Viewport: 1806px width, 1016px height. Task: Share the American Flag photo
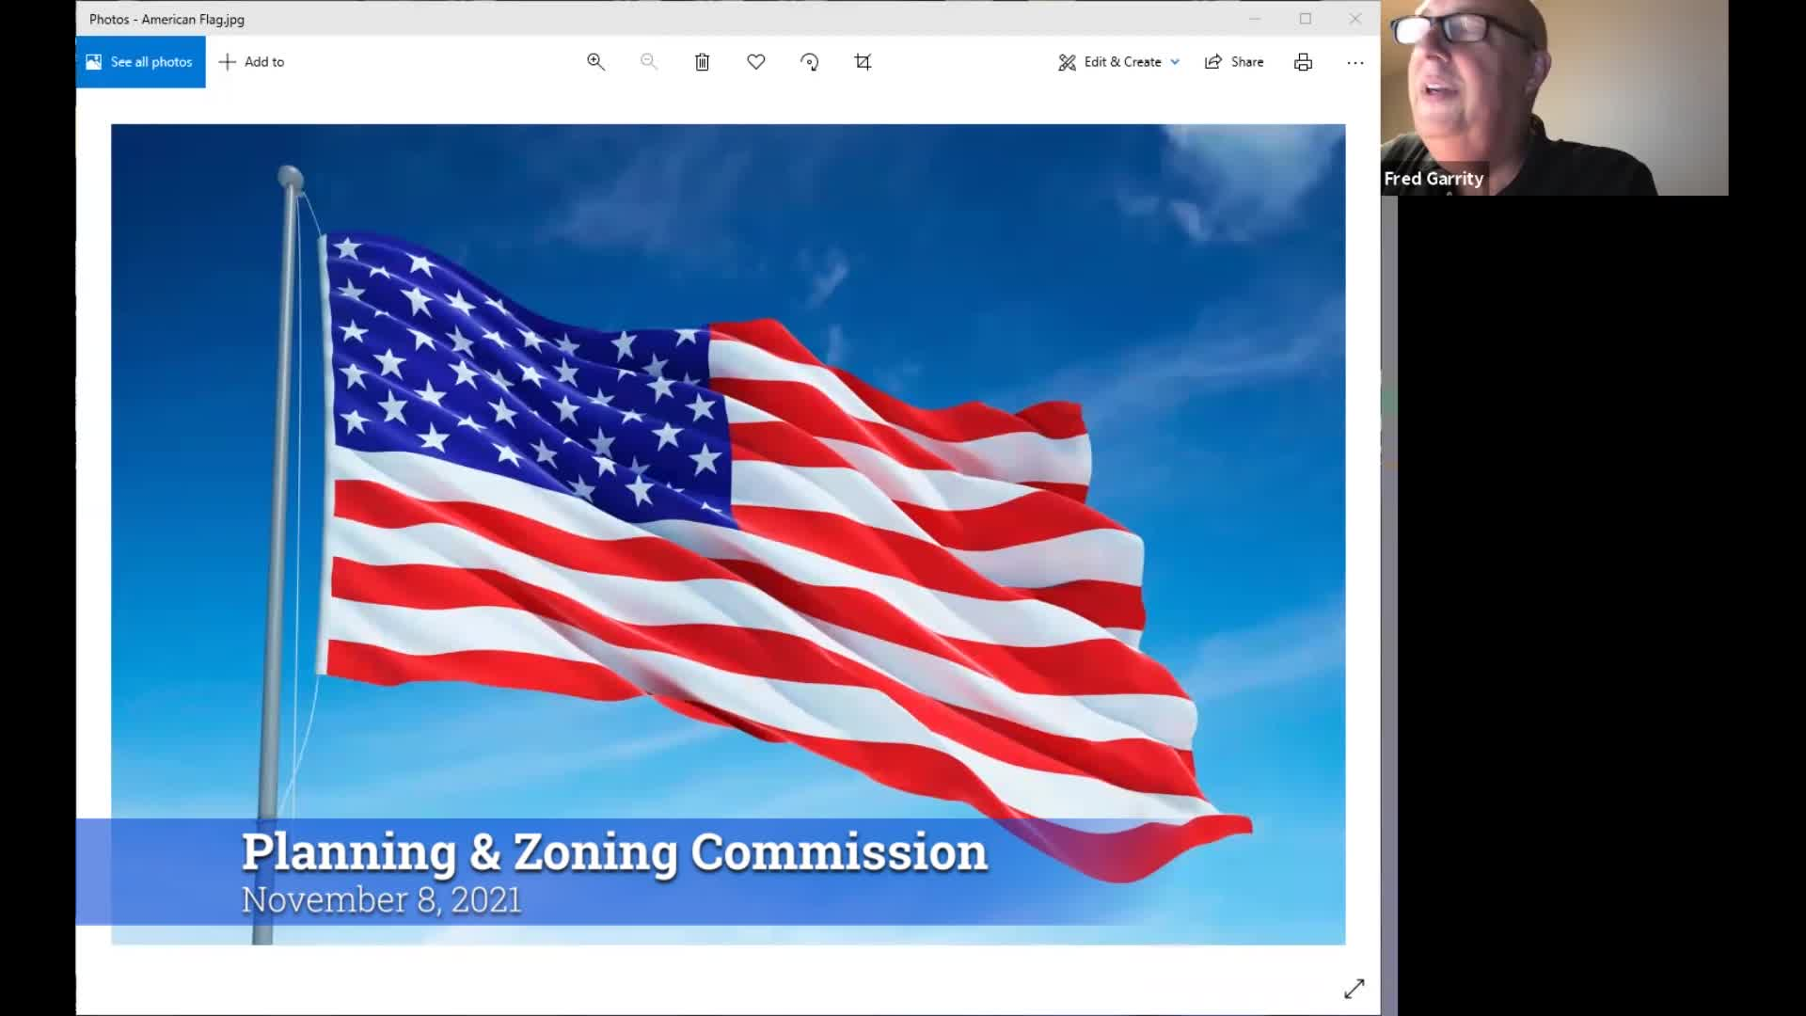(x=1233, y=61)
